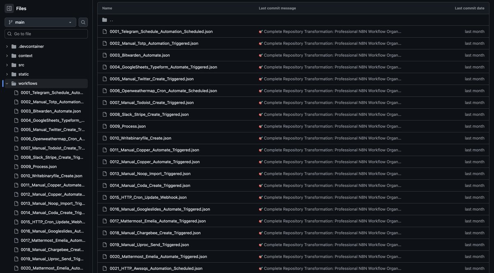Click file icon of 0009_Process.json row
Image resolution: width=494 pixels, height=273 pixels.
(x=105, y=126)
